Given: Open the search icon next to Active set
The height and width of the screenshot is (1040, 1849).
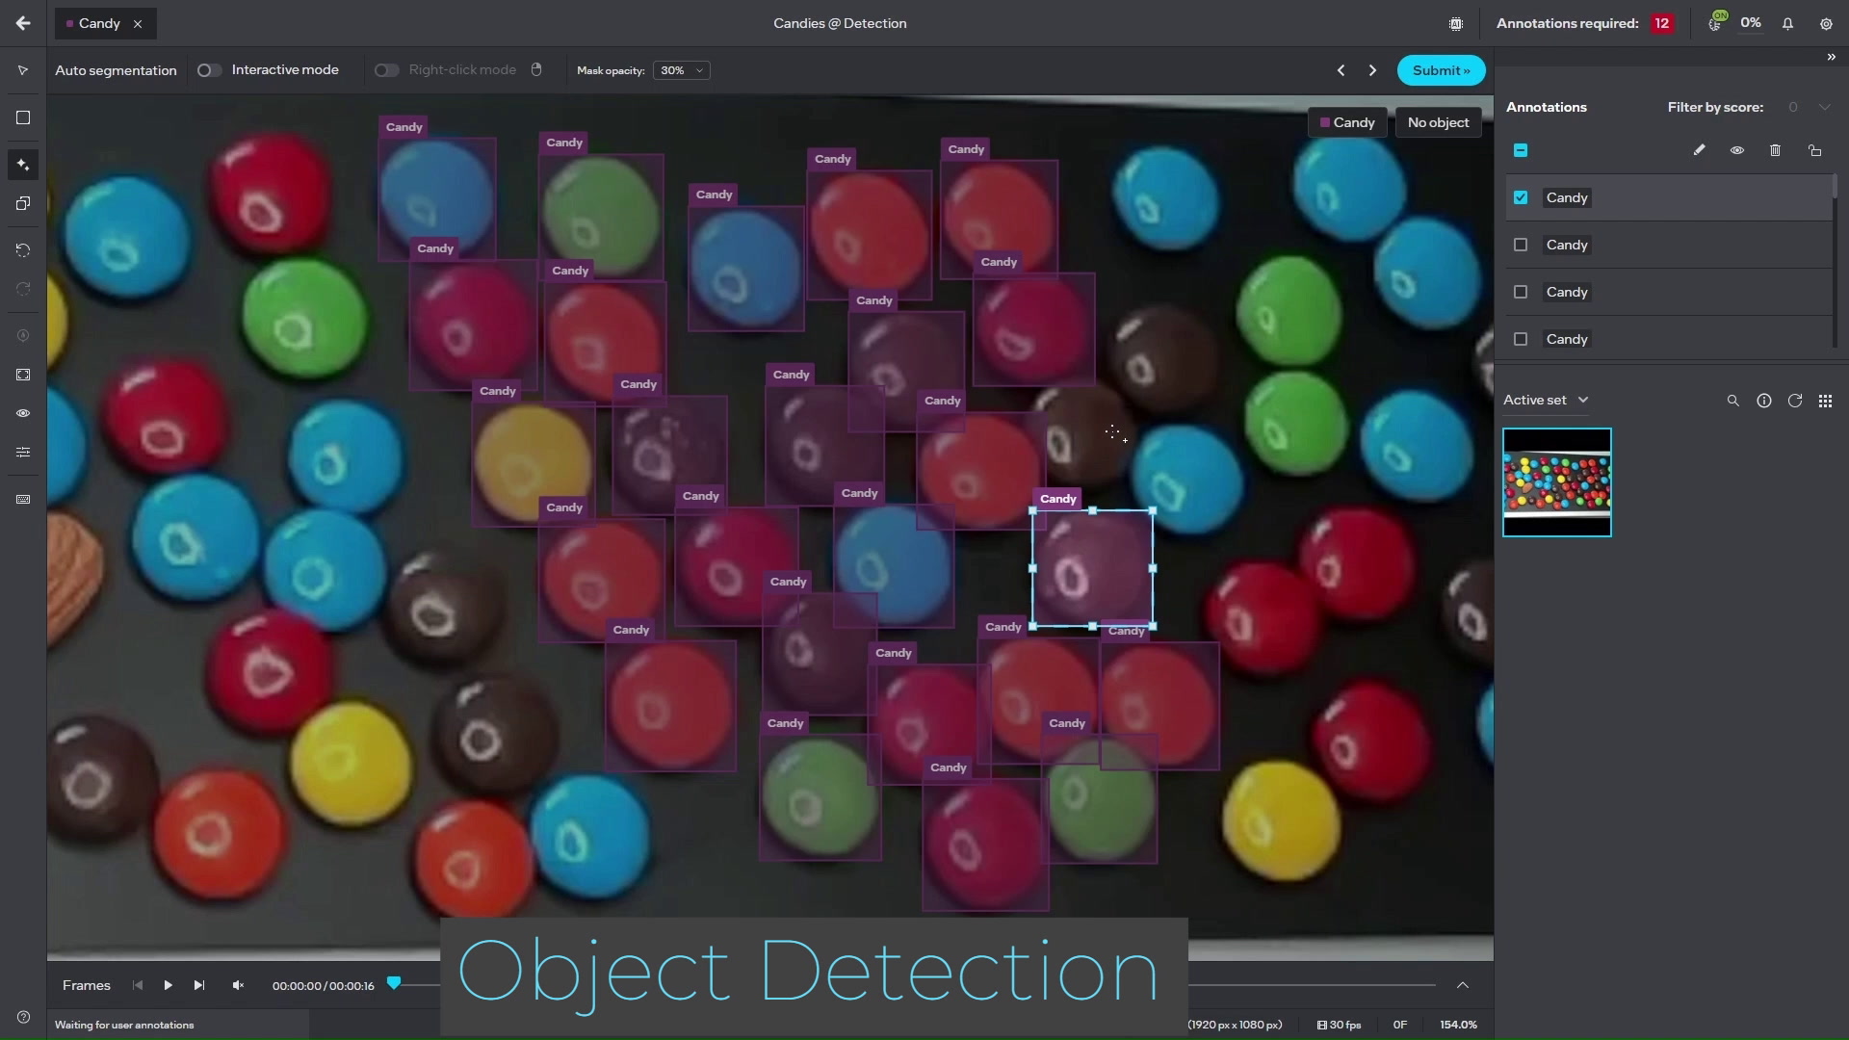Looking at the screenshot, I should pyautogui.click(x=1733, y=400).
